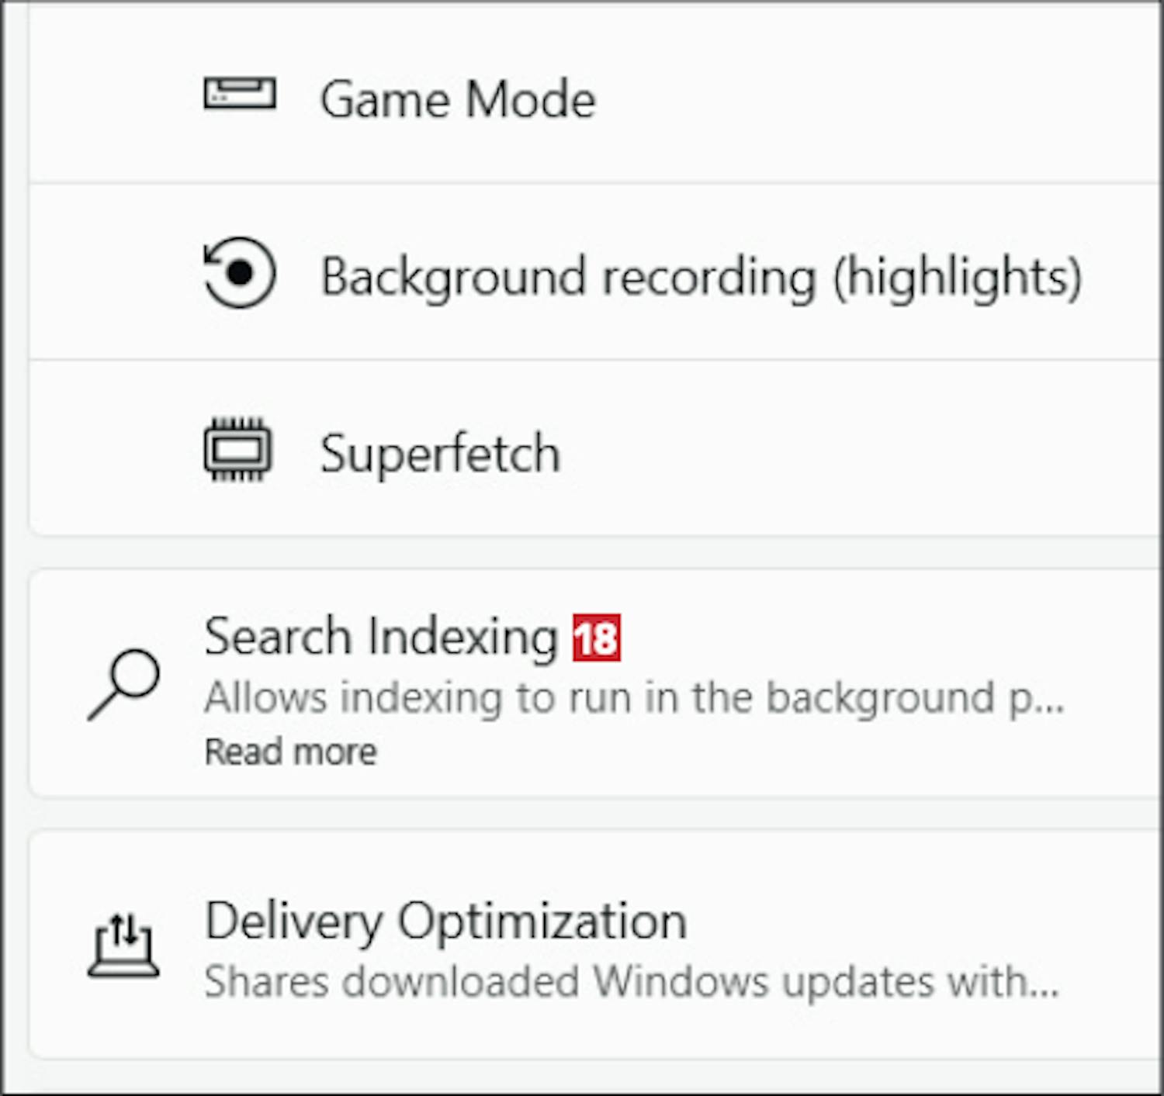Click the word "Mode" in Game Mode
The image size is (1164, 1096).
tap(531, 99)
